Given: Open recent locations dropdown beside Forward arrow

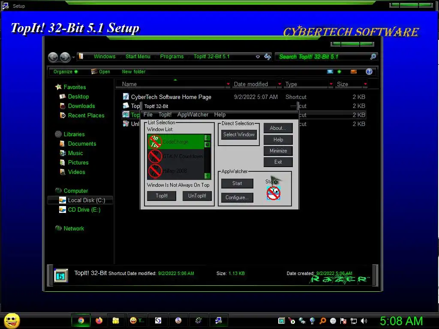Looking at the screenshot, I should click(x=73, y=57).
